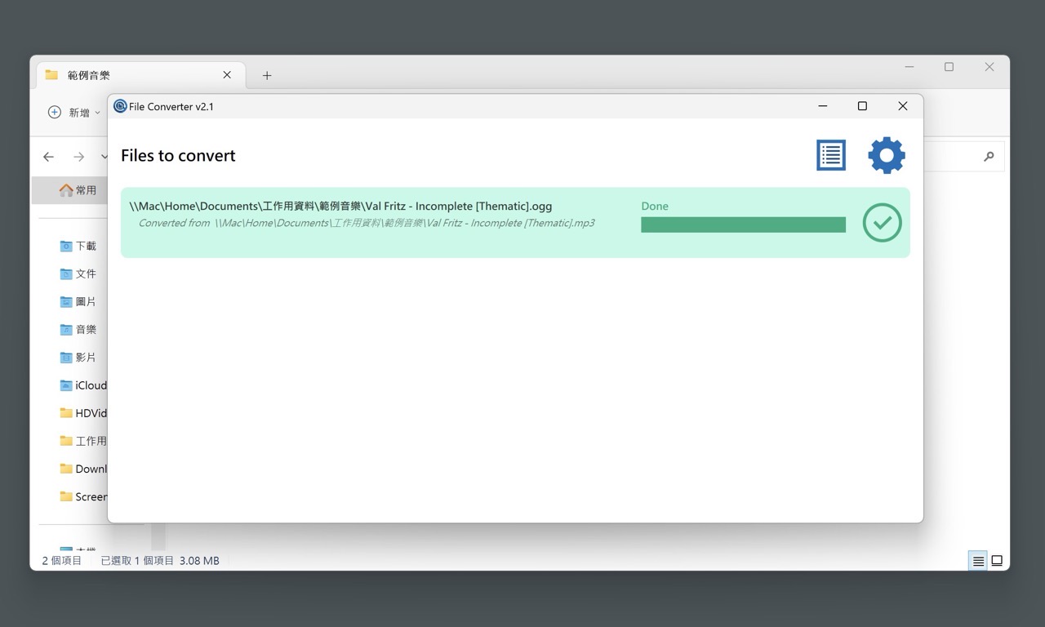Add a new Explorer tab

pyautogui.click(x=266, y=75)
